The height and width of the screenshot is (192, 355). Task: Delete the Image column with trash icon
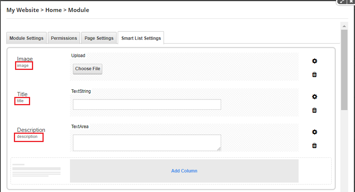click(314, 75)
